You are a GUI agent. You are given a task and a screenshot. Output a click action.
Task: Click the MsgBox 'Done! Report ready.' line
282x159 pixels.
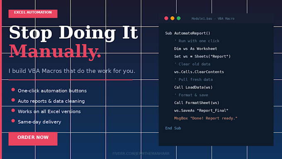tap(206, 118)
